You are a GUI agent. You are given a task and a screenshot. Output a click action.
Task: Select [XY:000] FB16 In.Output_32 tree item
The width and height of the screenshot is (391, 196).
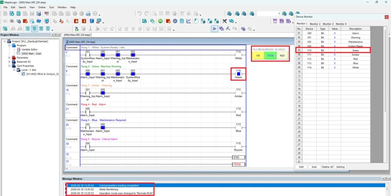coord(42,74)
